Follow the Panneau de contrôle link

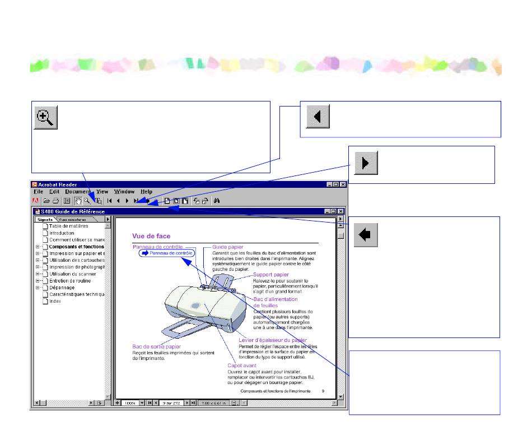166,253
